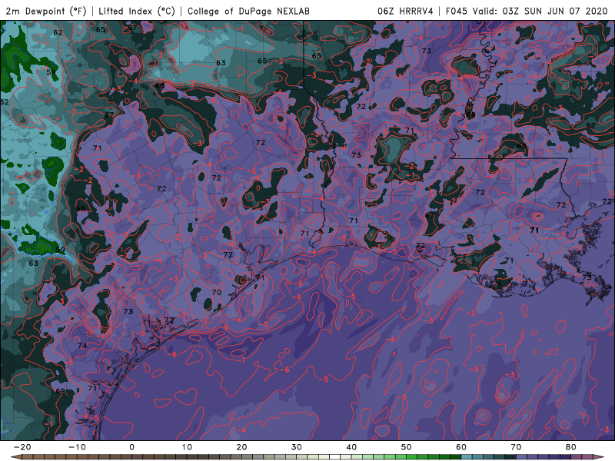615x461 pixels.
Task: Click the '30' color bar tick label
Action: [x=297, y=447]
